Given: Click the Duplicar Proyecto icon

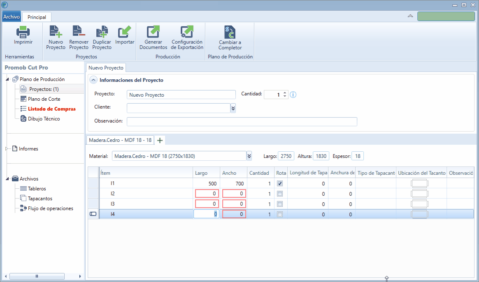Looking at the screenshot, I should (x=102, y=32).
